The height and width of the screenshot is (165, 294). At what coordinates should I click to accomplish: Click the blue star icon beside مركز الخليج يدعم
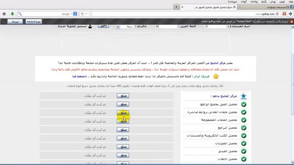tap(243, 96)
